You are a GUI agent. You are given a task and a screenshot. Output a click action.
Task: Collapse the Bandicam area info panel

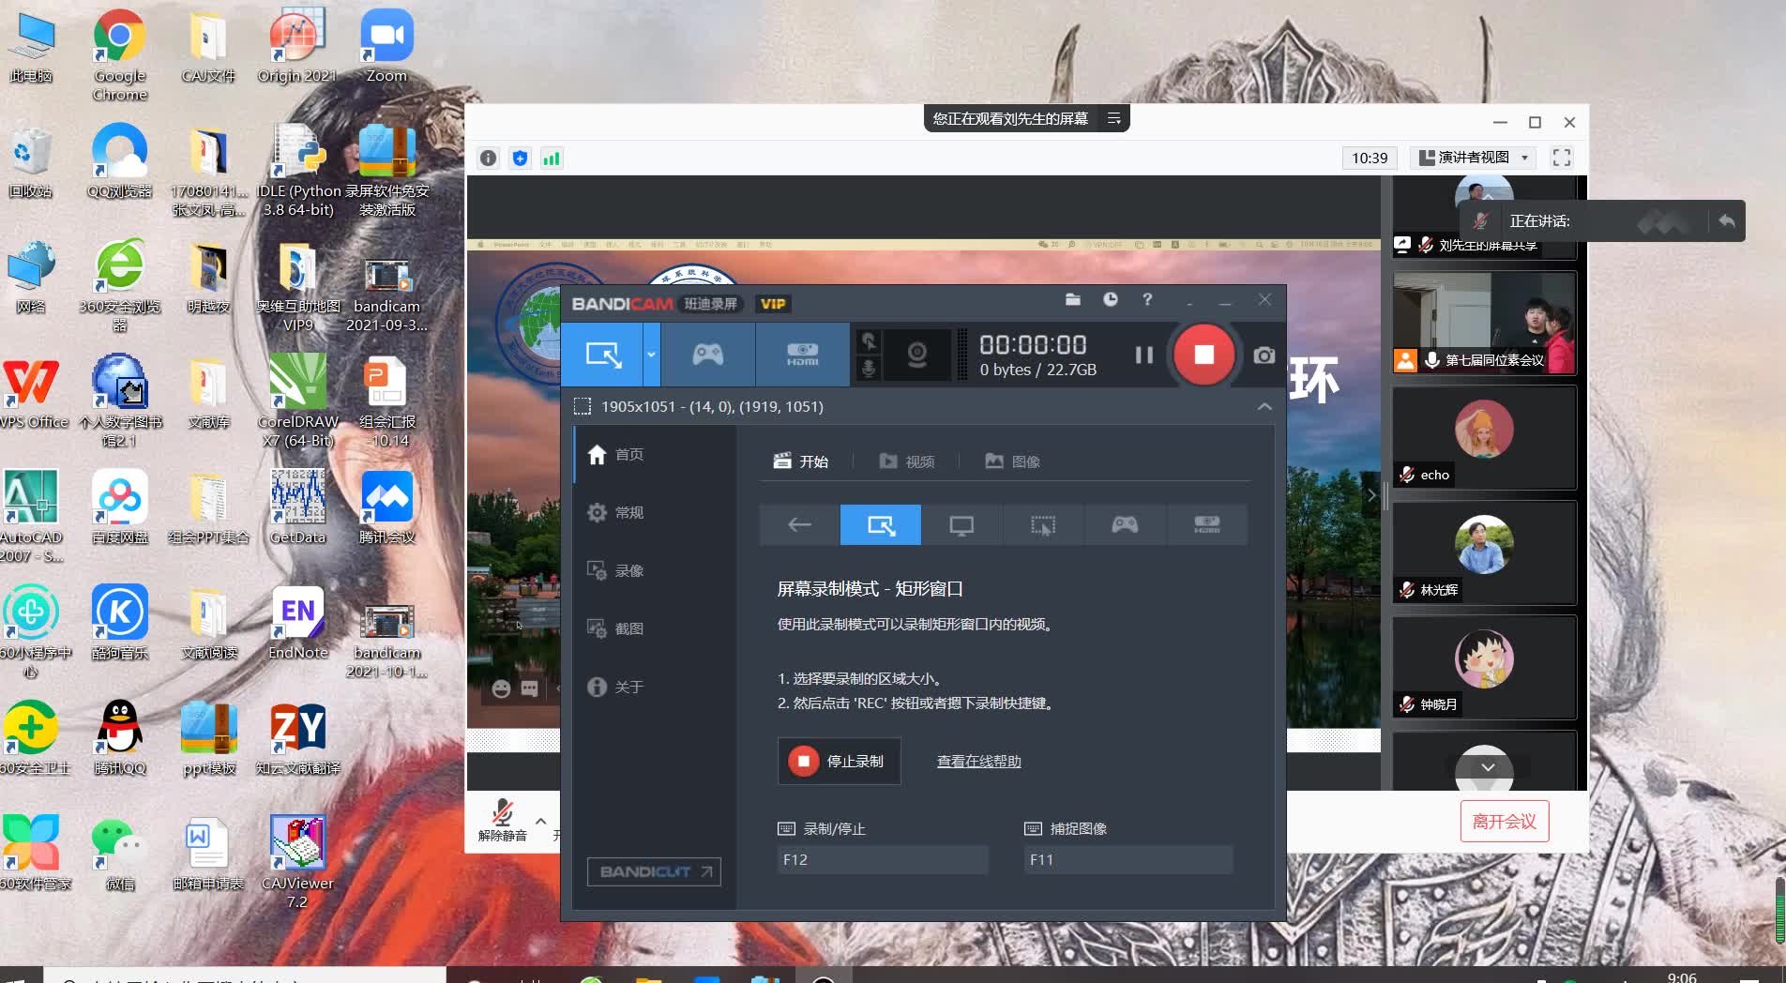[1264, 406]
